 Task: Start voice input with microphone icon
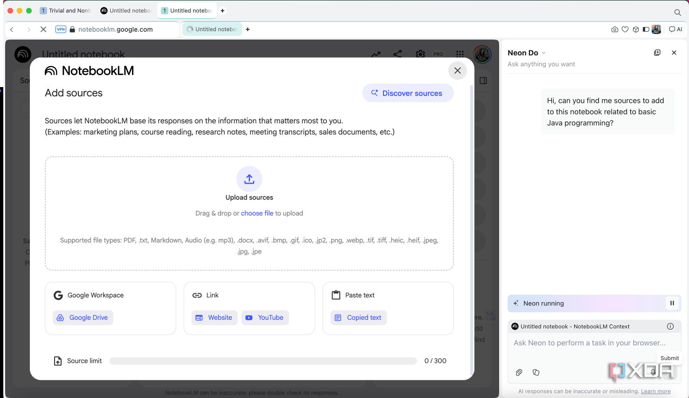[x=653, y=371]
